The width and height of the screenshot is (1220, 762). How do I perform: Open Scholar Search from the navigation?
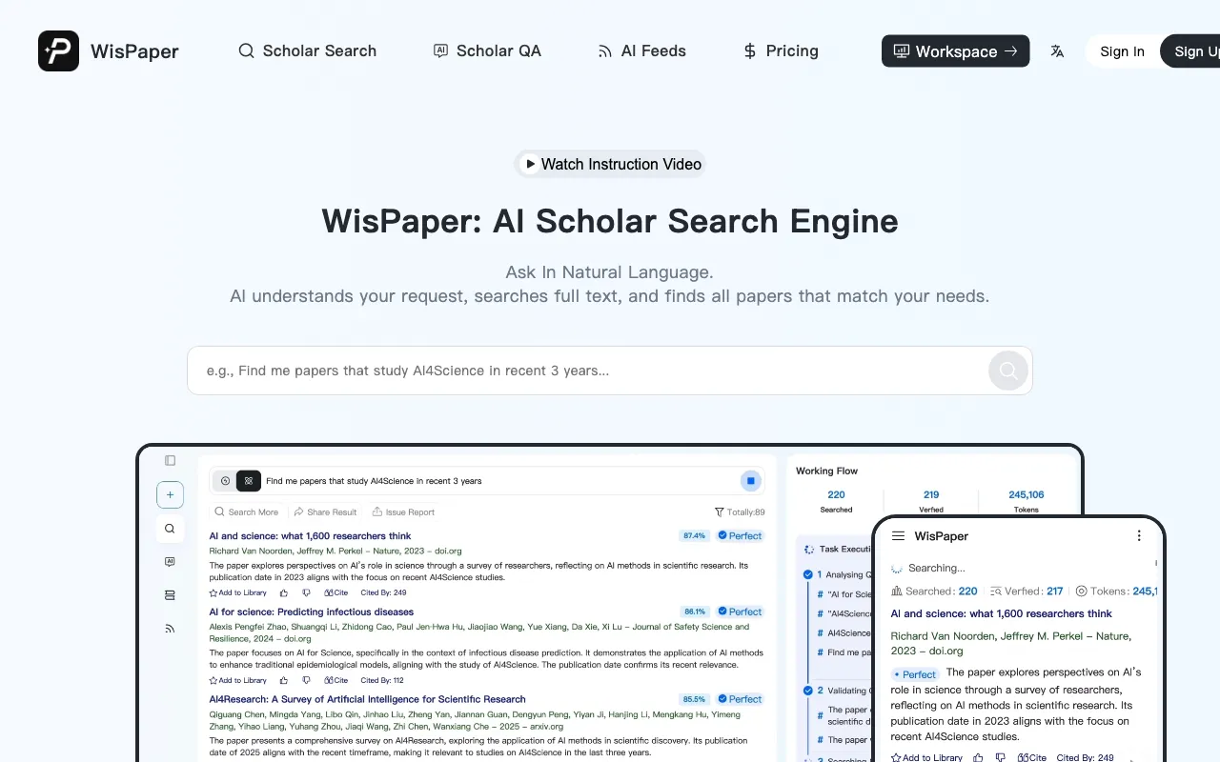click(307, 50)
